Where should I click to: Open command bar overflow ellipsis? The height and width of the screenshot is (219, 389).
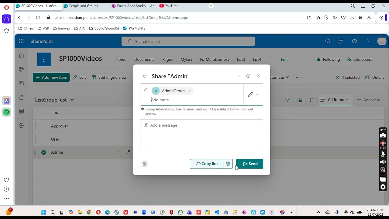tap(298, 77)
